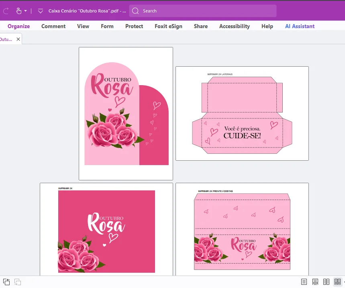Select the Frente / Costas box page
Viewport: 345px width, 288px height.
click(x=242, y=229)
